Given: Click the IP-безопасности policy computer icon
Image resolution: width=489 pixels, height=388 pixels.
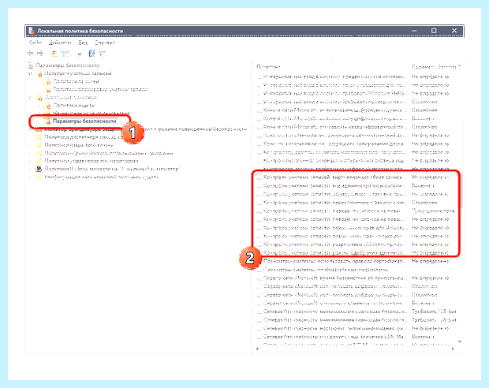Looking at the screenshot, I should tap(39, 169).
